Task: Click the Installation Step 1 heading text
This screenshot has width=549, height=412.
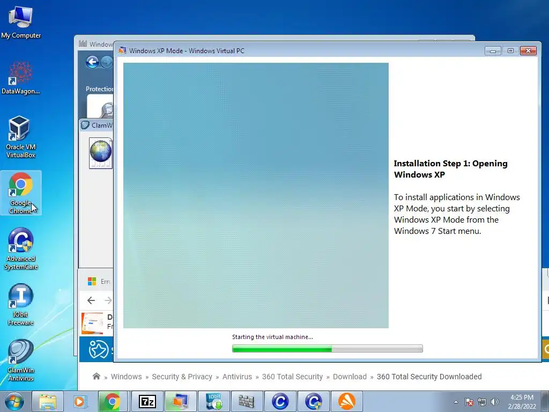Action: (x=450, y=169)
